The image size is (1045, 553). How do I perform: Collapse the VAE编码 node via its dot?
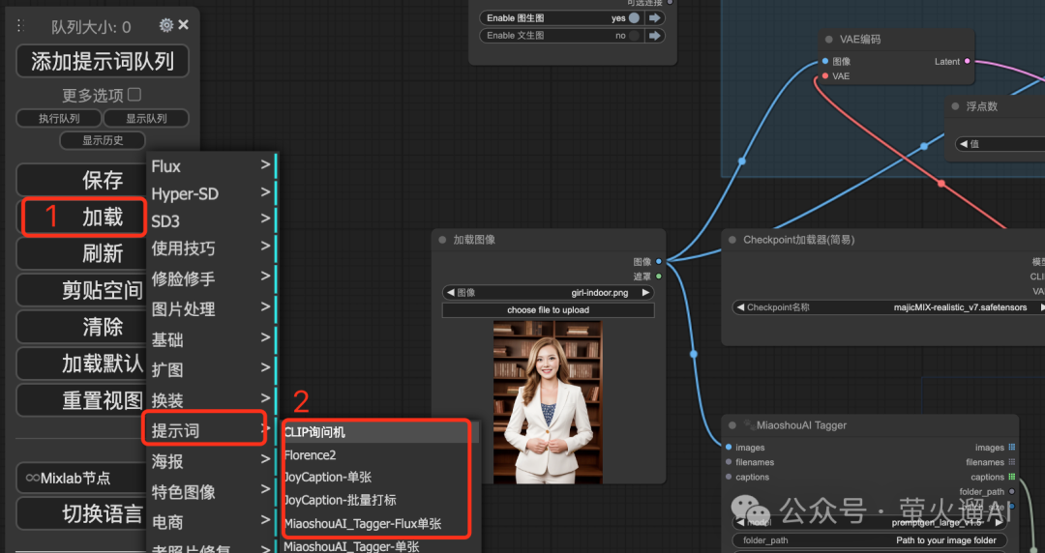tap(829, 40)
